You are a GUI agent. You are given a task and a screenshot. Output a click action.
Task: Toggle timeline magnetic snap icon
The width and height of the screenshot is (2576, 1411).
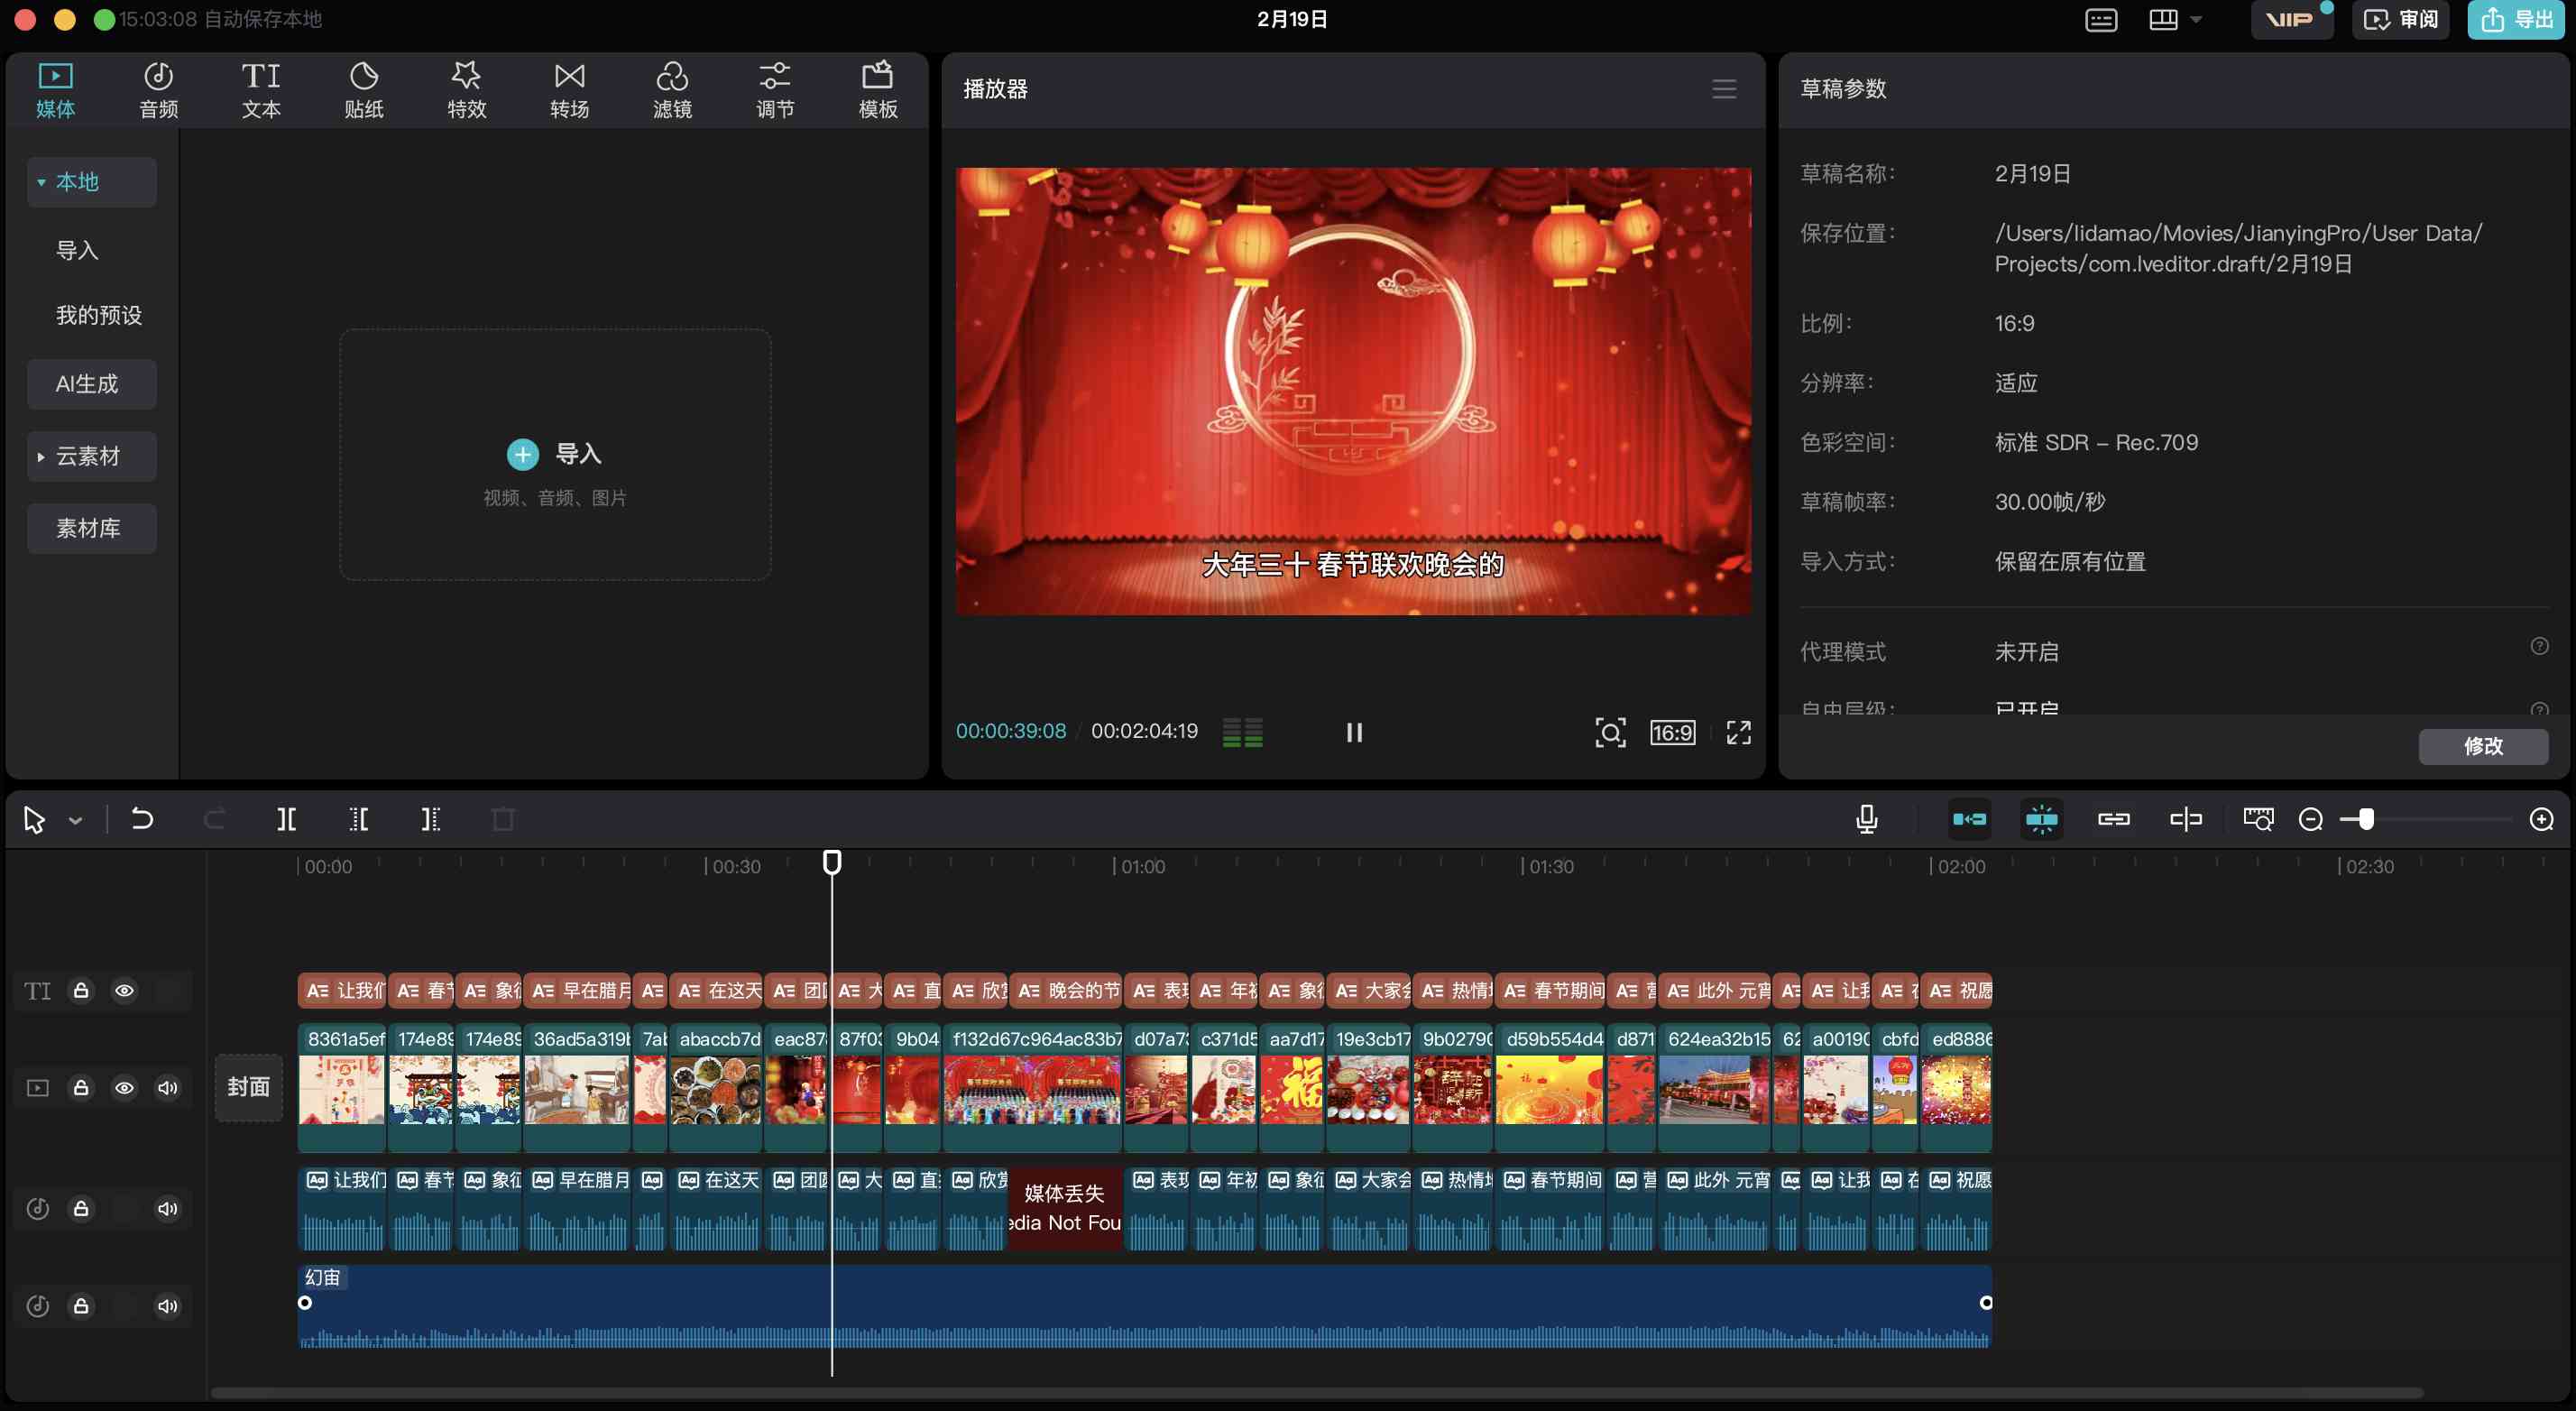point(2041,818)
